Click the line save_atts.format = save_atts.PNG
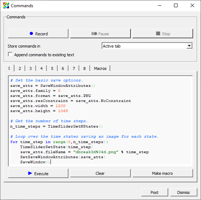Screen dimensions: 201x200 click(50, 96)
